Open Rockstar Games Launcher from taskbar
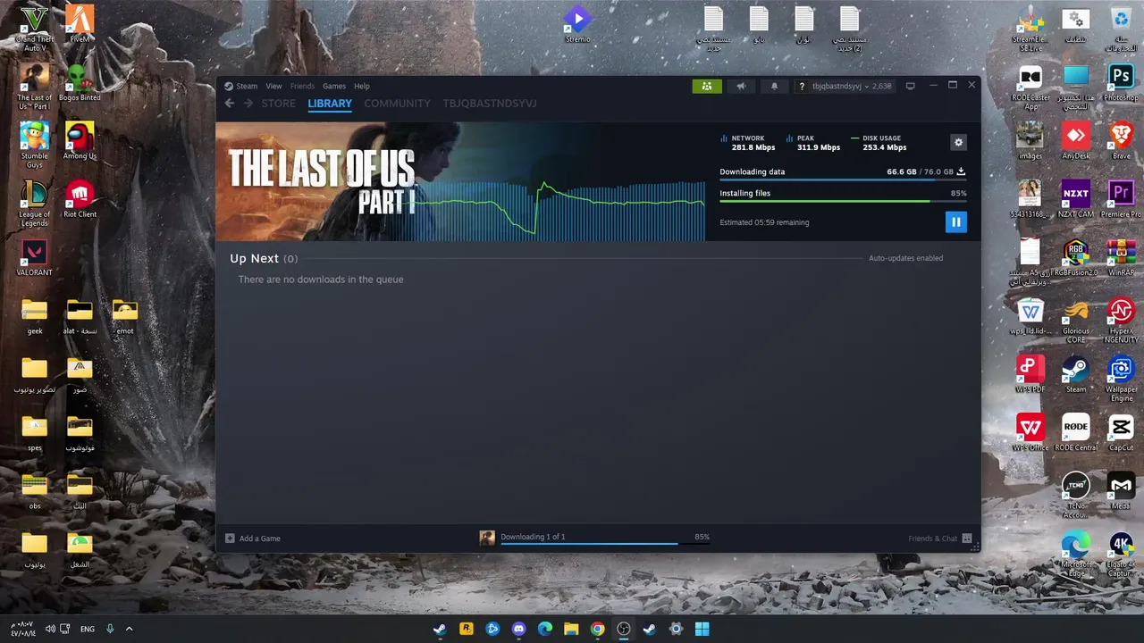Image resolution: width=1144 pixels, height=643 pixels. pos(466,629)
